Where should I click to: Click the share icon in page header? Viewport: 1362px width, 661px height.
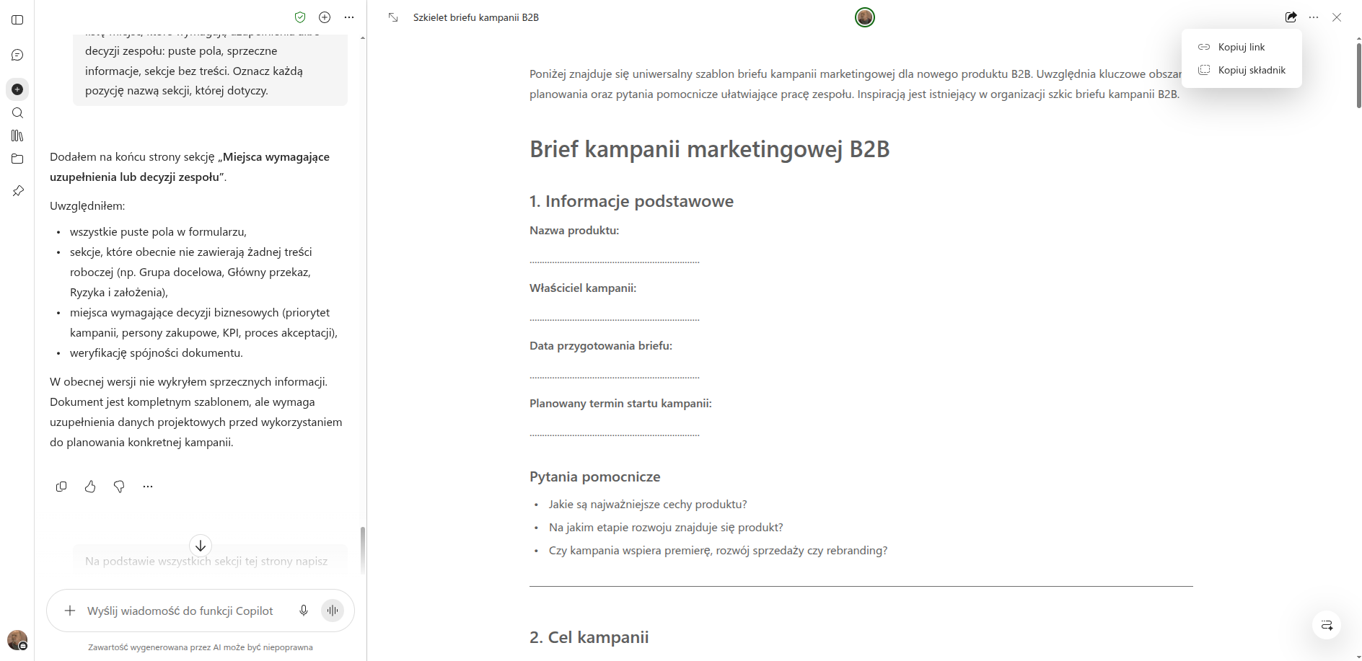(1291, 17)
